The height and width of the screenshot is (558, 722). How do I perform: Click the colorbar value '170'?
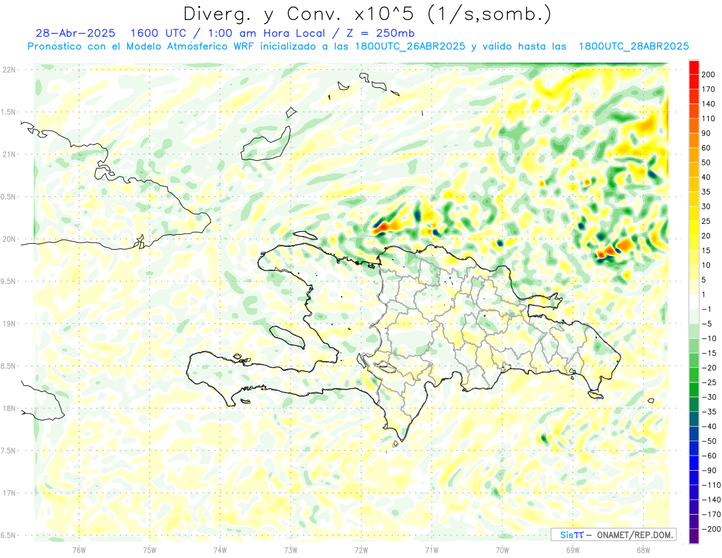pos(708,89)
